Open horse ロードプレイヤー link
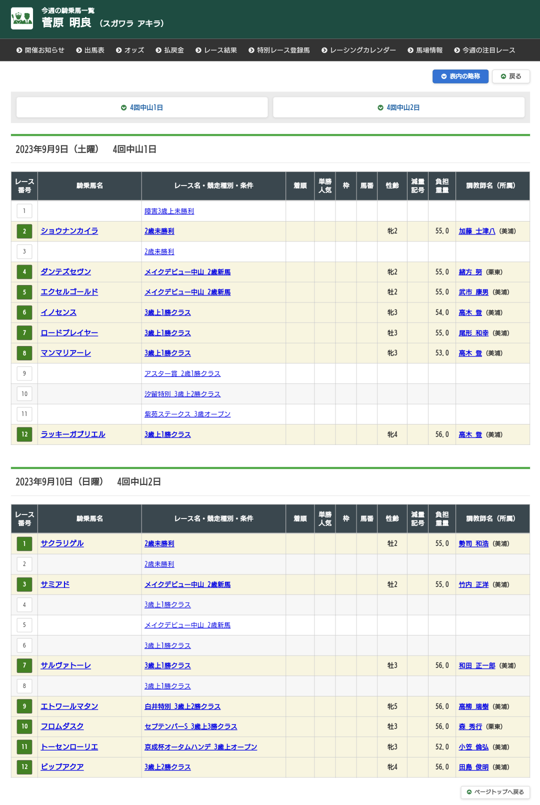 (x=69, y=333)
